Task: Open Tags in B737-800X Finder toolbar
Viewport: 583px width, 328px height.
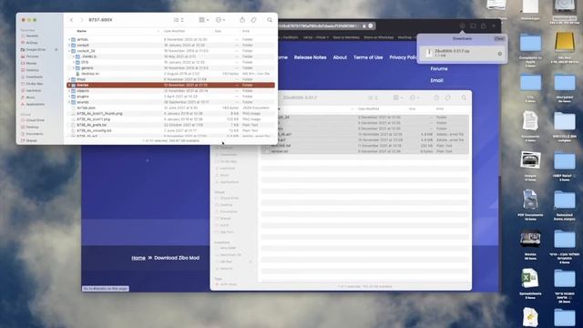Action: point(253,20)
